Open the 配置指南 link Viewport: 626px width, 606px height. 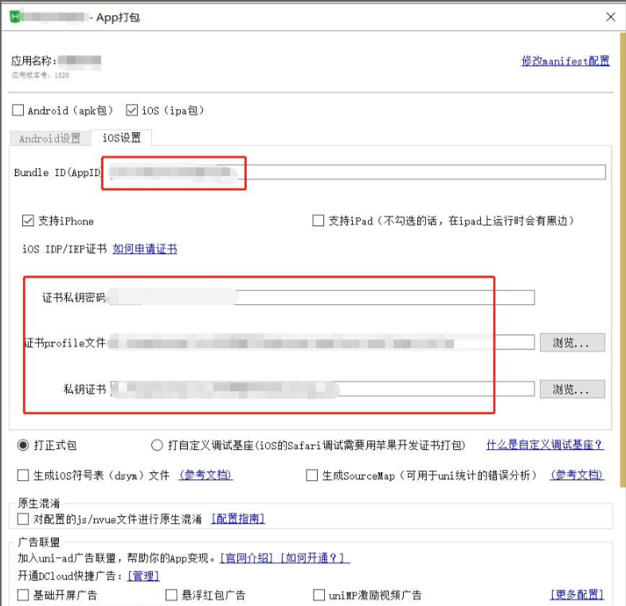[x=238, y=519]
